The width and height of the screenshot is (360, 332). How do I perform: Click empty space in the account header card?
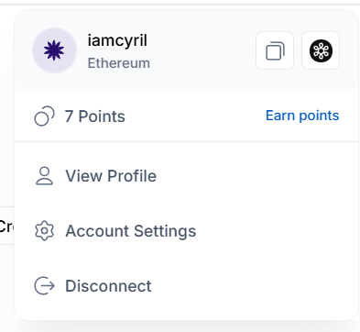click(202, 50)
